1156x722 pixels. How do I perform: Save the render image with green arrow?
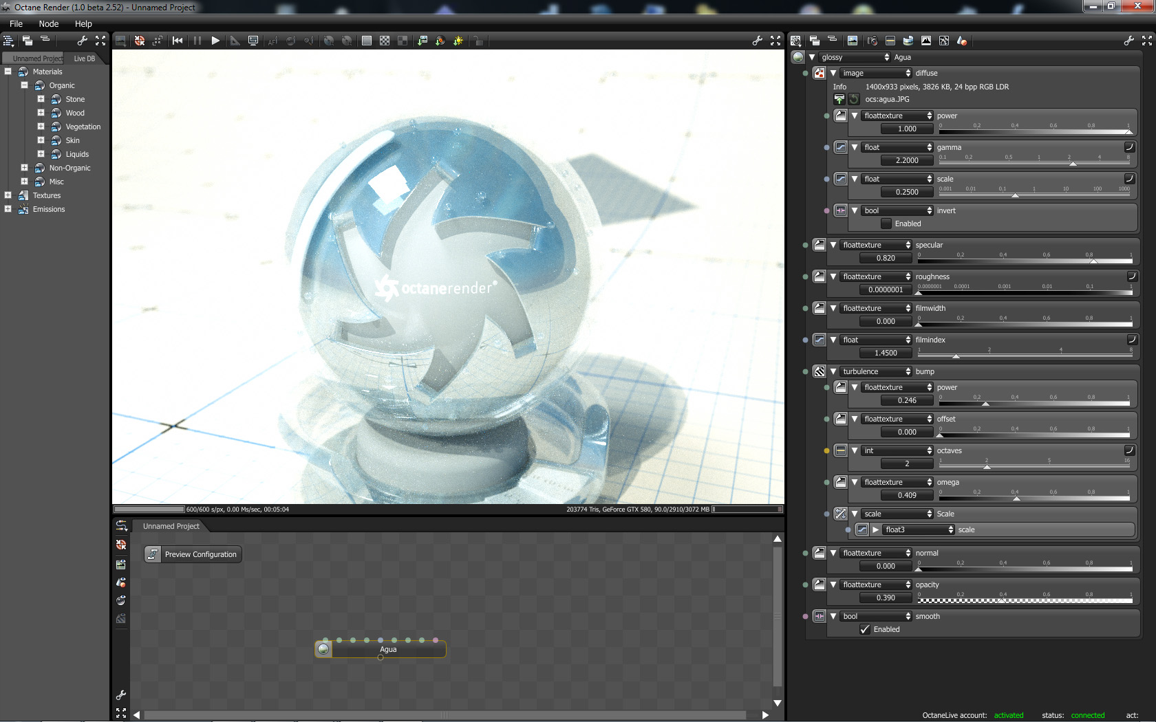point(422,41)
